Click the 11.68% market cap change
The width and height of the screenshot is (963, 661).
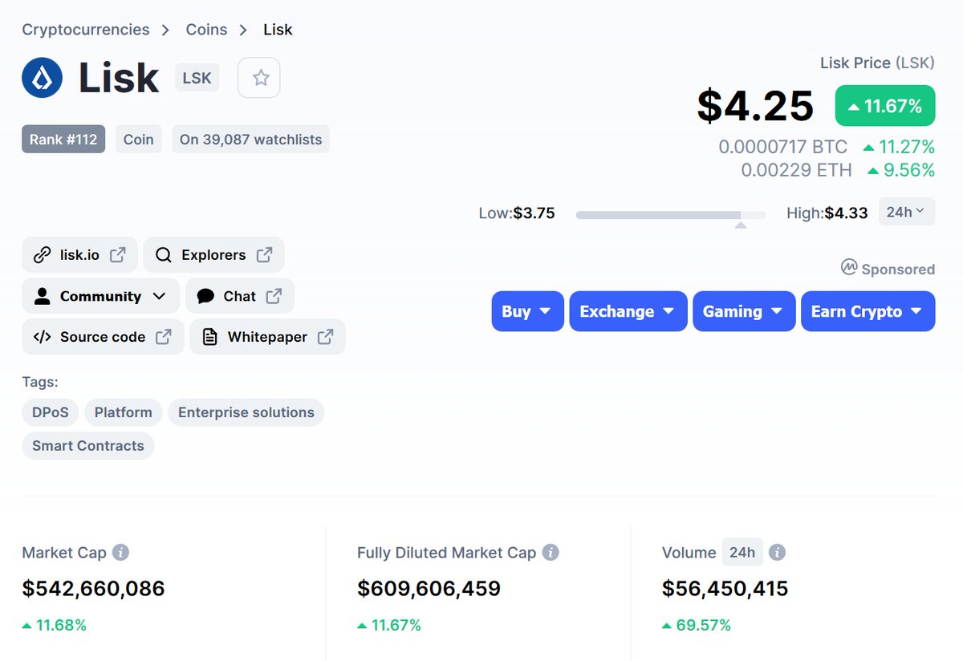pyautogui.click(x=55, y=625)
